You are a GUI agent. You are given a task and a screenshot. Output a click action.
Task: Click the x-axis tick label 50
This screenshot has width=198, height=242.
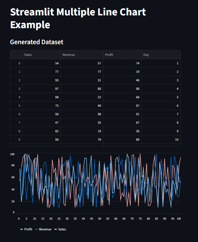(100, 218)
